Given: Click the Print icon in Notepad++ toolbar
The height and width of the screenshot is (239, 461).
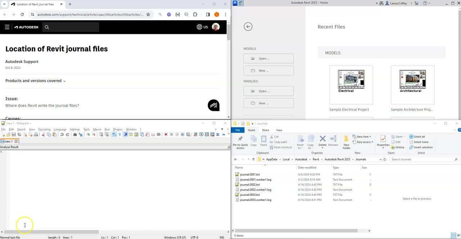Looking at the screenshot, I should tap(36, 135).
